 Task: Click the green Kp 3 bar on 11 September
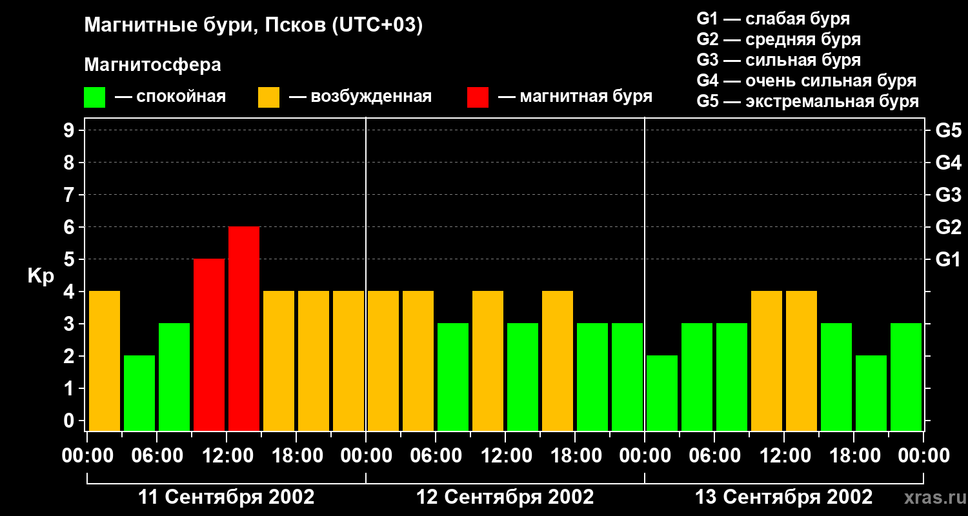pyautogui.click(x=174, y=377)
